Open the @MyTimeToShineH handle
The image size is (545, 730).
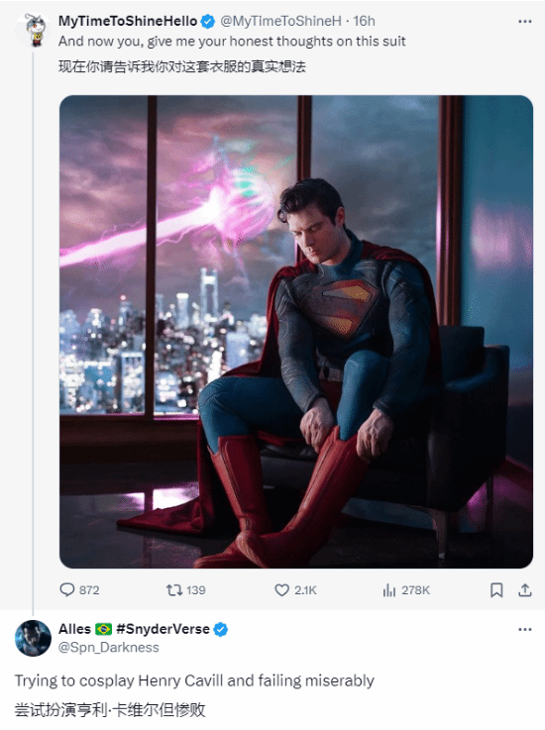(280, 21)
